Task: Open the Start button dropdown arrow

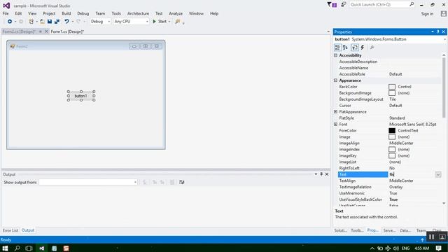Action: [169, 22]
